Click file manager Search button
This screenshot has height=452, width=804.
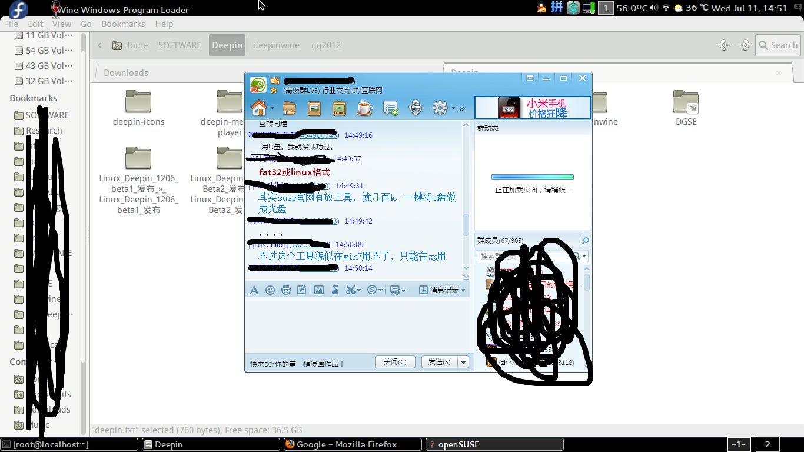[778, 45]
